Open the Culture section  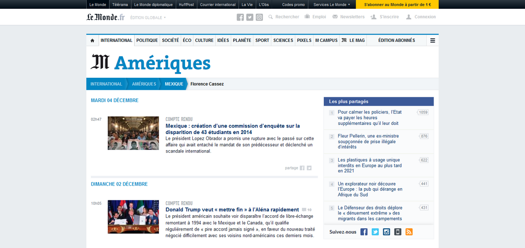point(204,40)
